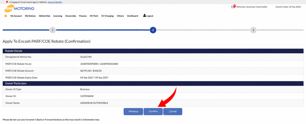Select owner name ASSAMEUR AUTOMOBILE

coord(94,103)
